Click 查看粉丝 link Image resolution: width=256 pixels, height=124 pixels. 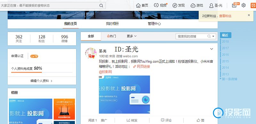[225, 16]
